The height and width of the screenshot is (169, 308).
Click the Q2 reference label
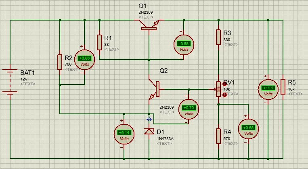[x=163, y=71]
